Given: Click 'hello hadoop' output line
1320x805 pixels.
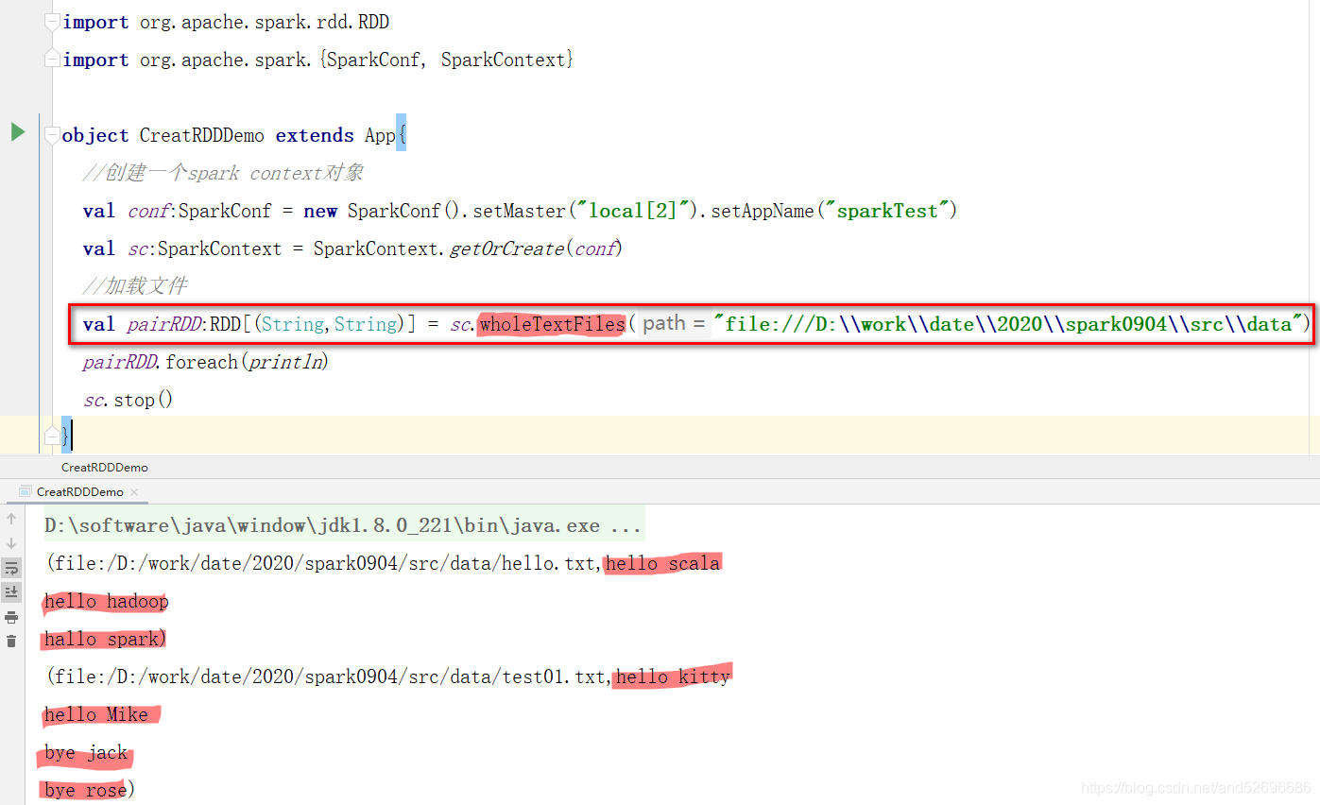Looking at the screenshot, I should [107, 601].
